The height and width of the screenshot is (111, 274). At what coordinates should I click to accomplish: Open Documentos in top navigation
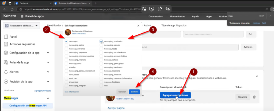(156, 17)
